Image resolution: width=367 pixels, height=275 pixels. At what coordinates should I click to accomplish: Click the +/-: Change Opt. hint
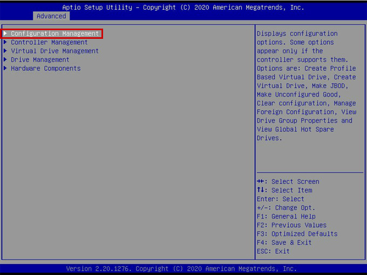pyautogui.click(x=286, y=208)
